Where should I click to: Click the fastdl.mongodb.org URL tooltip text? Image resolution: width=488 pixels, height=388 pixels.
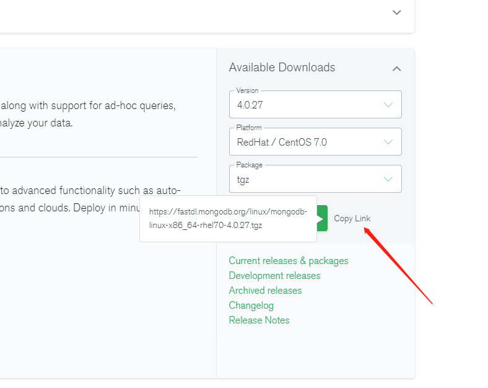tap(228, 218)
